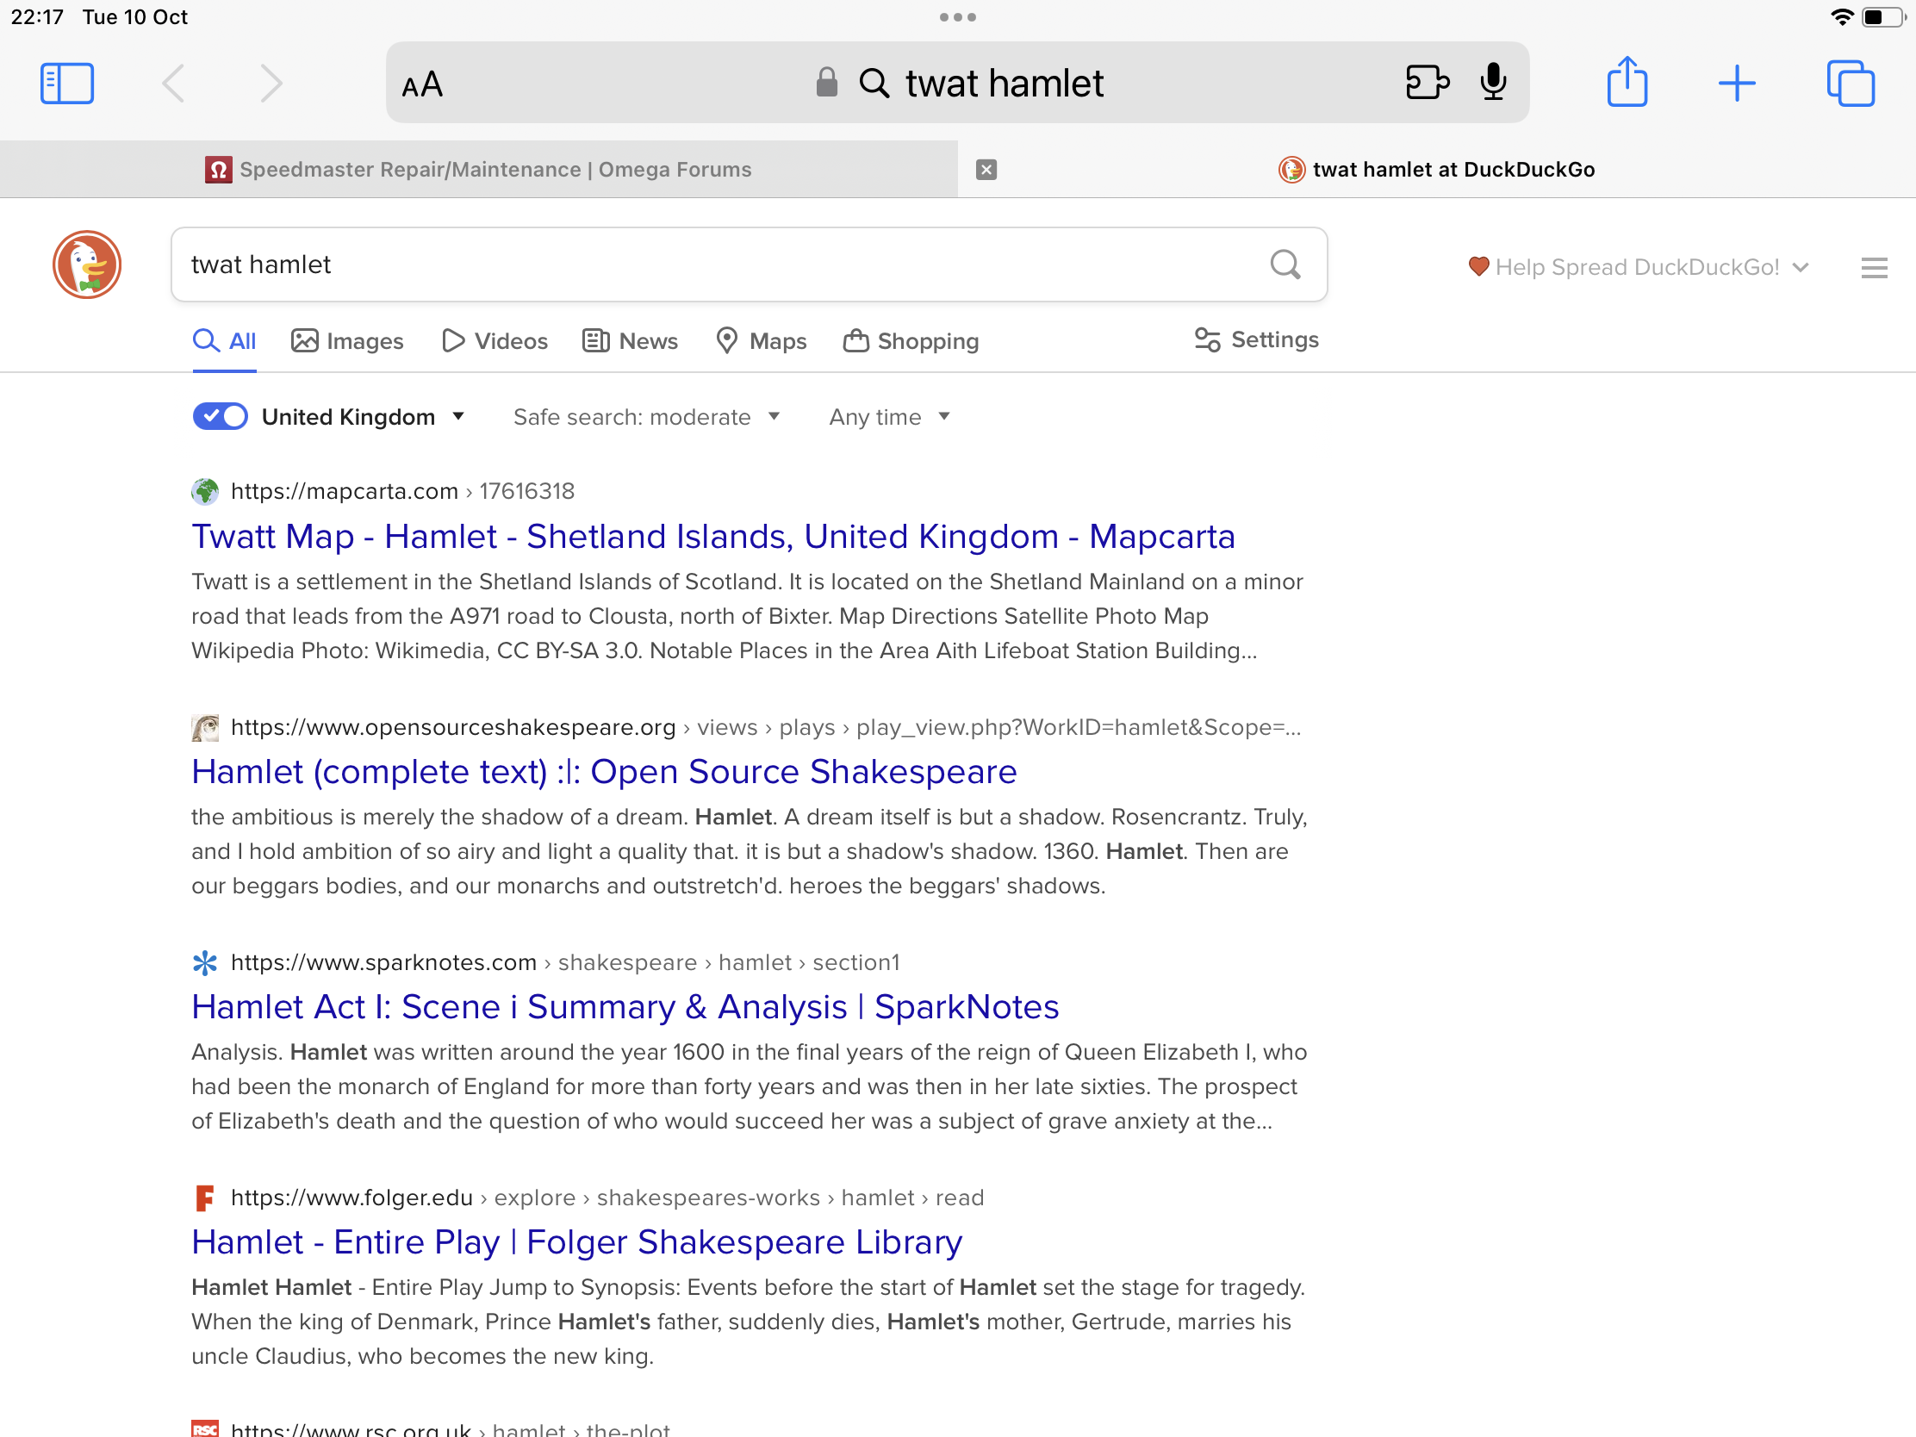Switch to the Images results tab

347,341
